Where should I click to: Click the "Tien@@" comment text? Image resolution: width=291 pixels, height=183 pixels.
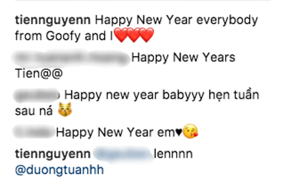(39, 74)
